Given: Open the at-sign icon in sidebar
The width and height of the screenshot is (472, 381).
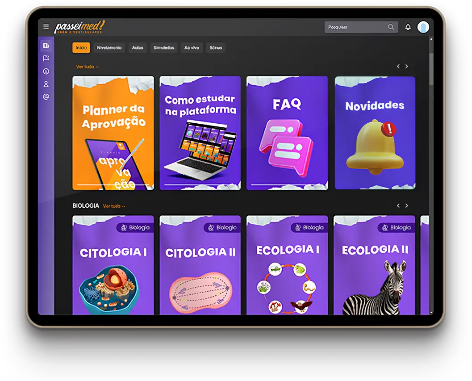Looking at the screenshot, I should (x=46, y=97).
